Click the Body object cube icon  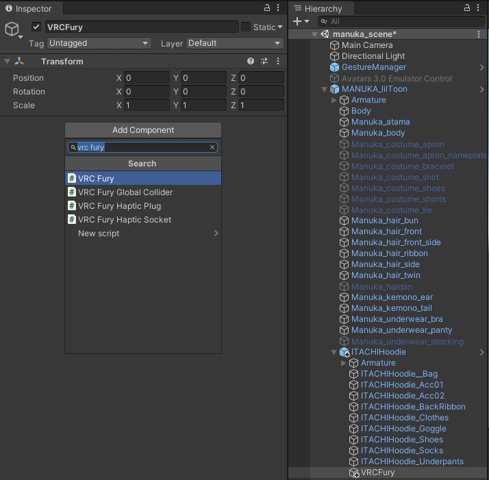click(344, 111)
